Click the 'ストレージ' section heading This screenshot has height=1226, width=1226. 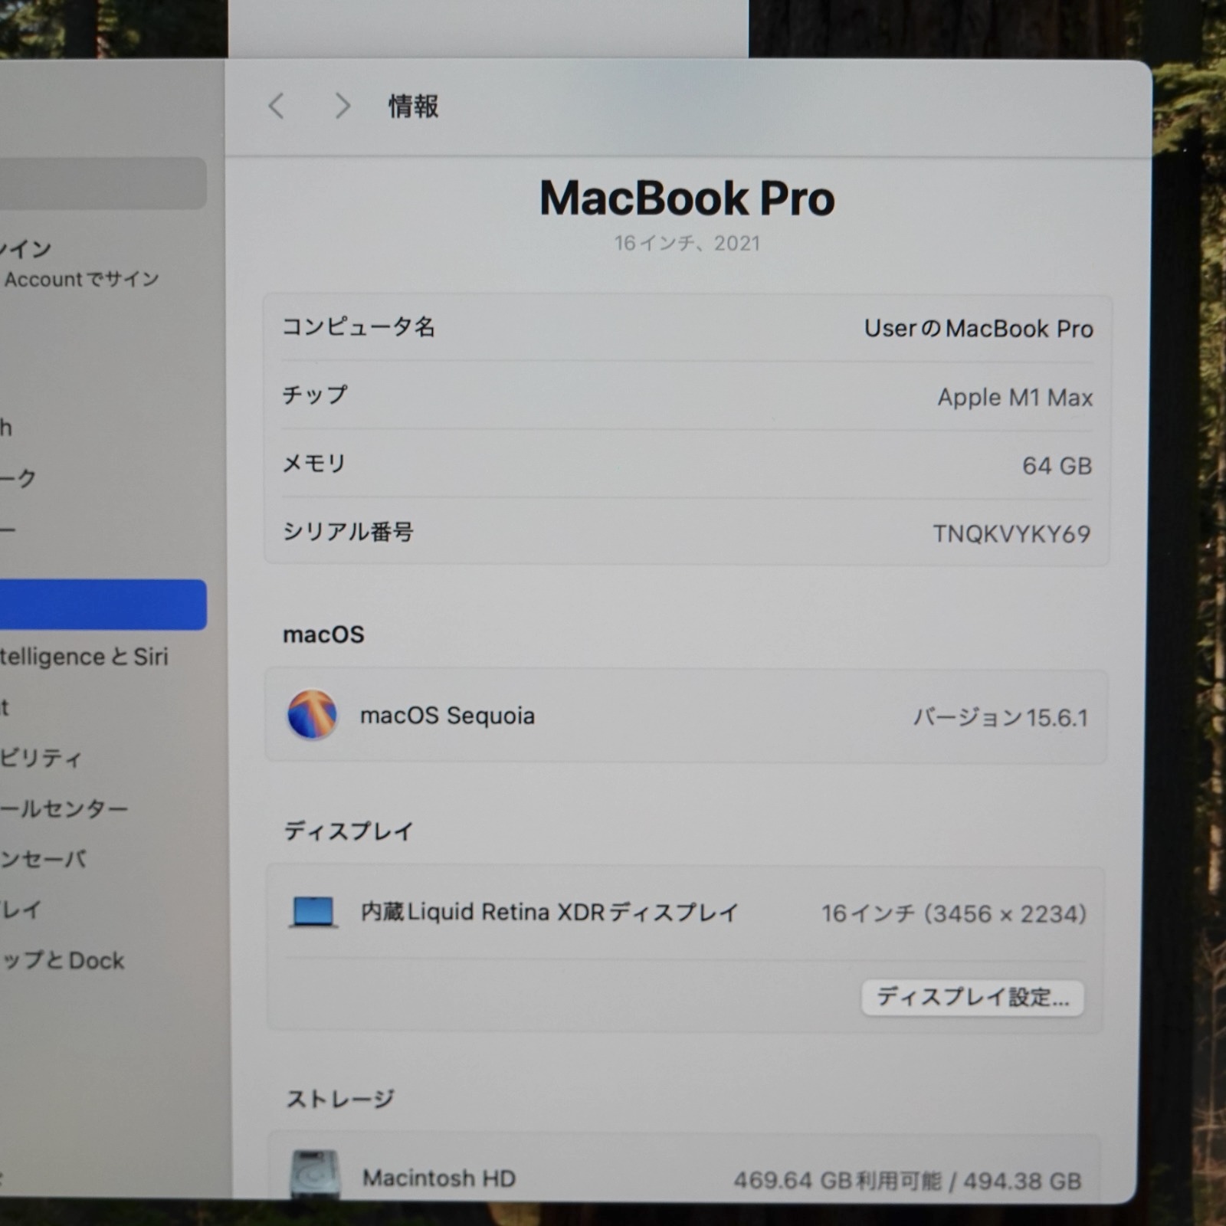coord(340,1099)
